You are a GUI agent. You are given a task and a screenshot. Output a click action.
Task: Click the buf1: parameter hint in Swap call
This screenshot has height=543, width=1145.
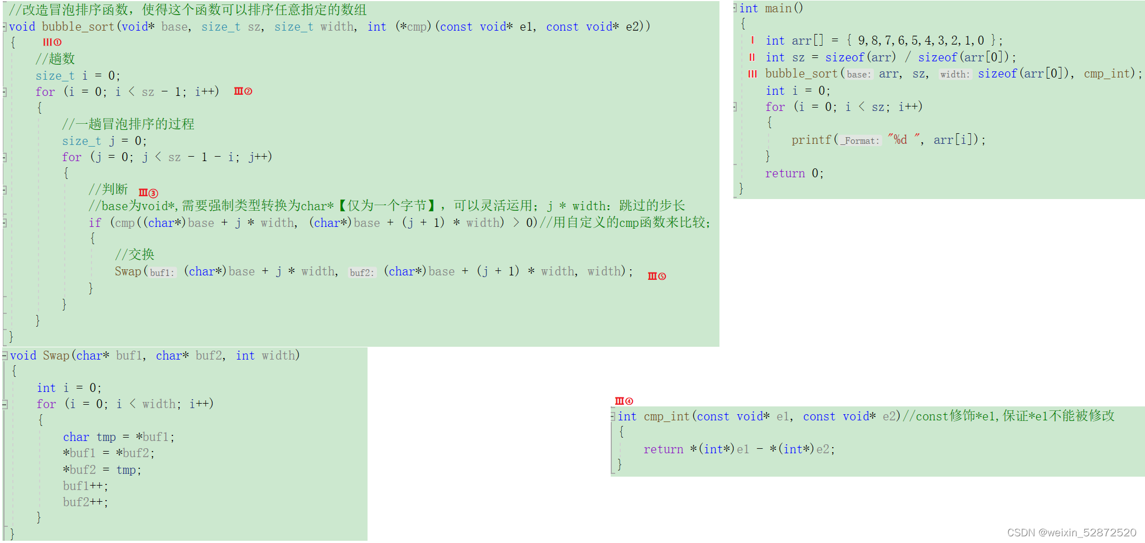[162, 272]
